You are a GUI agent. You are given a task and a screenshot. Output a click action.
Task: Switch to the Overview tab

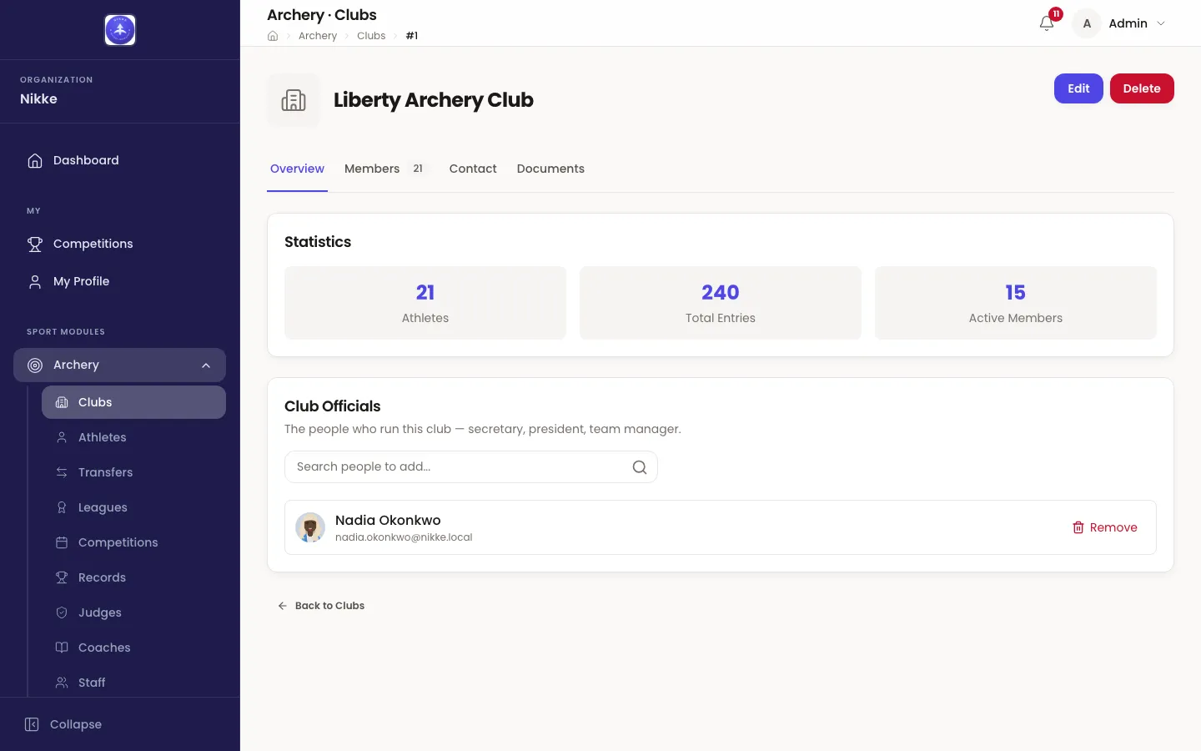tap(297, 169)
